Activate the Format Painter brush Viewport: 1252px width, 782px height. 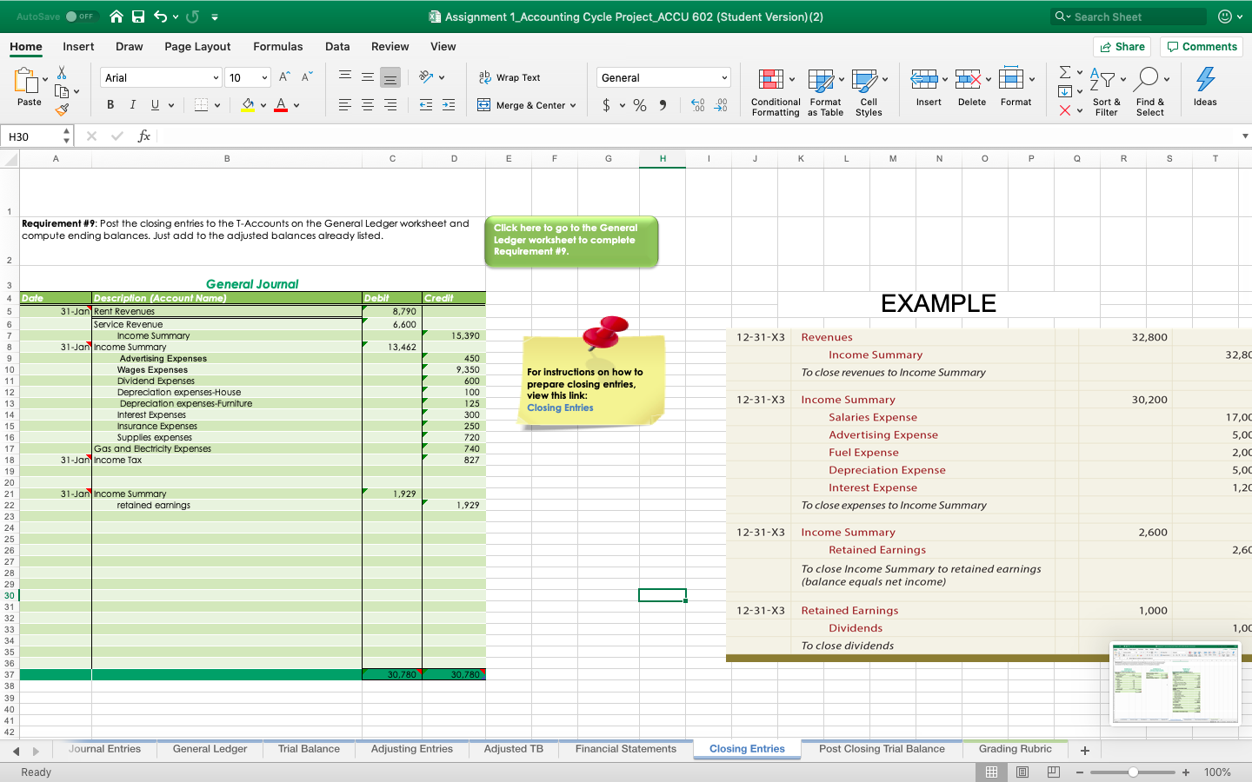click(x=62, y=109)
